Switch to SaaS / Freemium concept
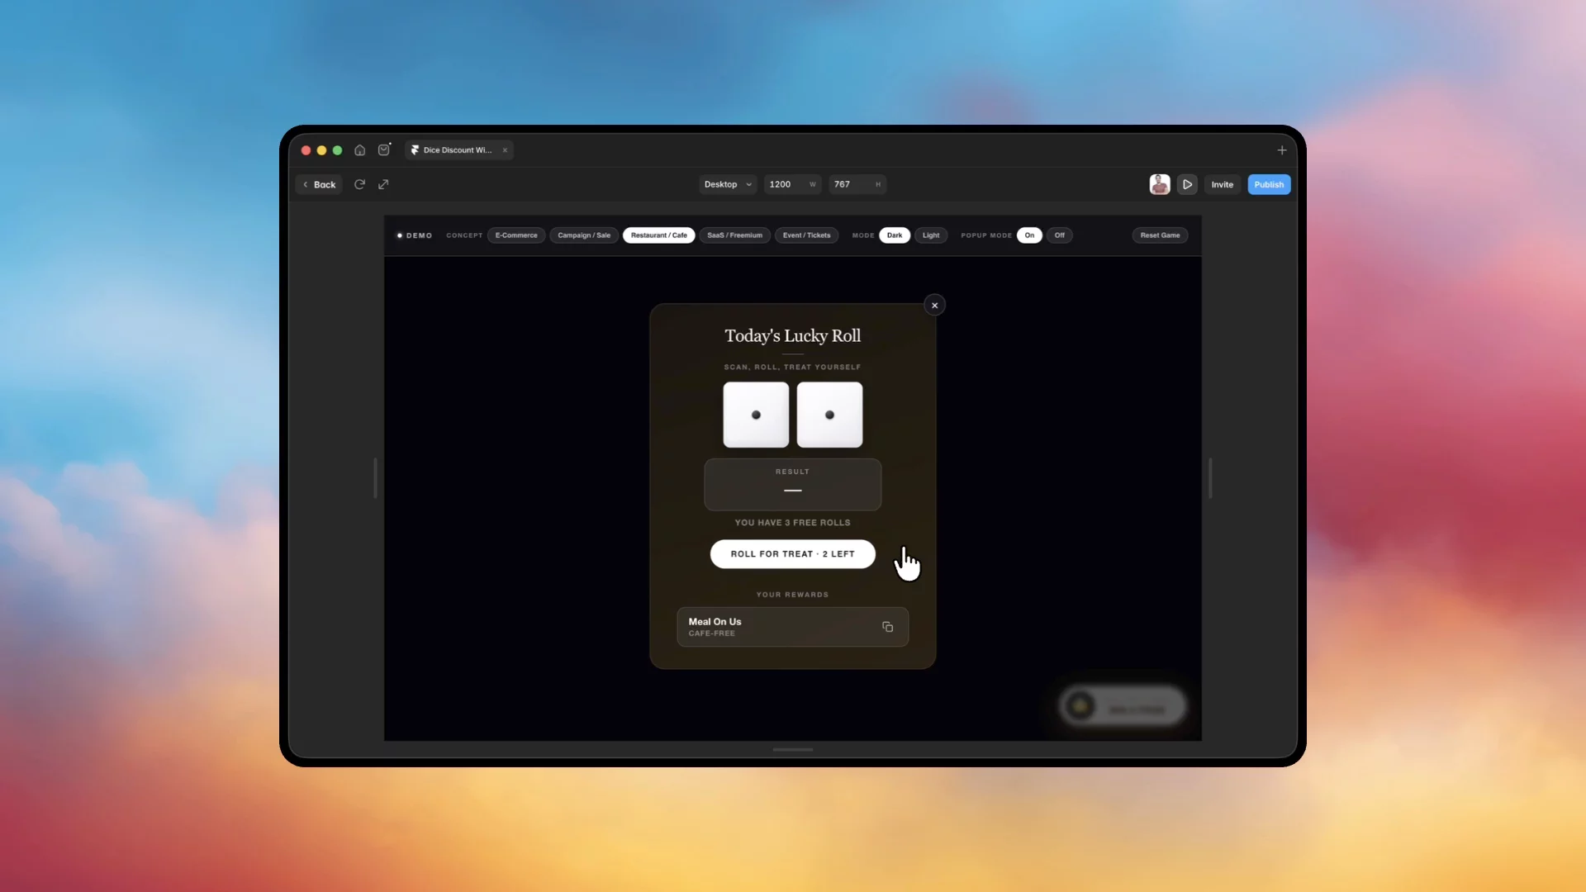 (734, 235)
